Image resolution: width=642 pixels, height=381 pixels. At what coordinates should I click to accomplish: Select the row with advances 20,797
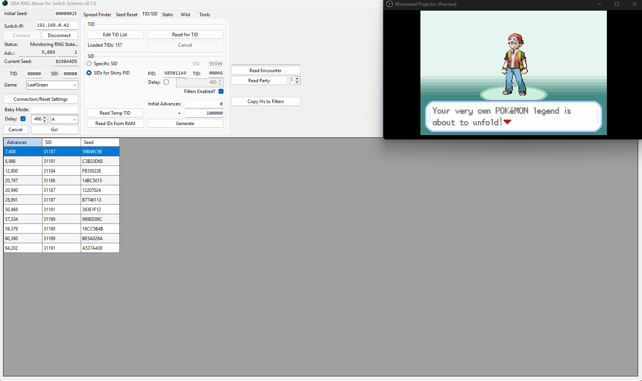coord(61,181)
